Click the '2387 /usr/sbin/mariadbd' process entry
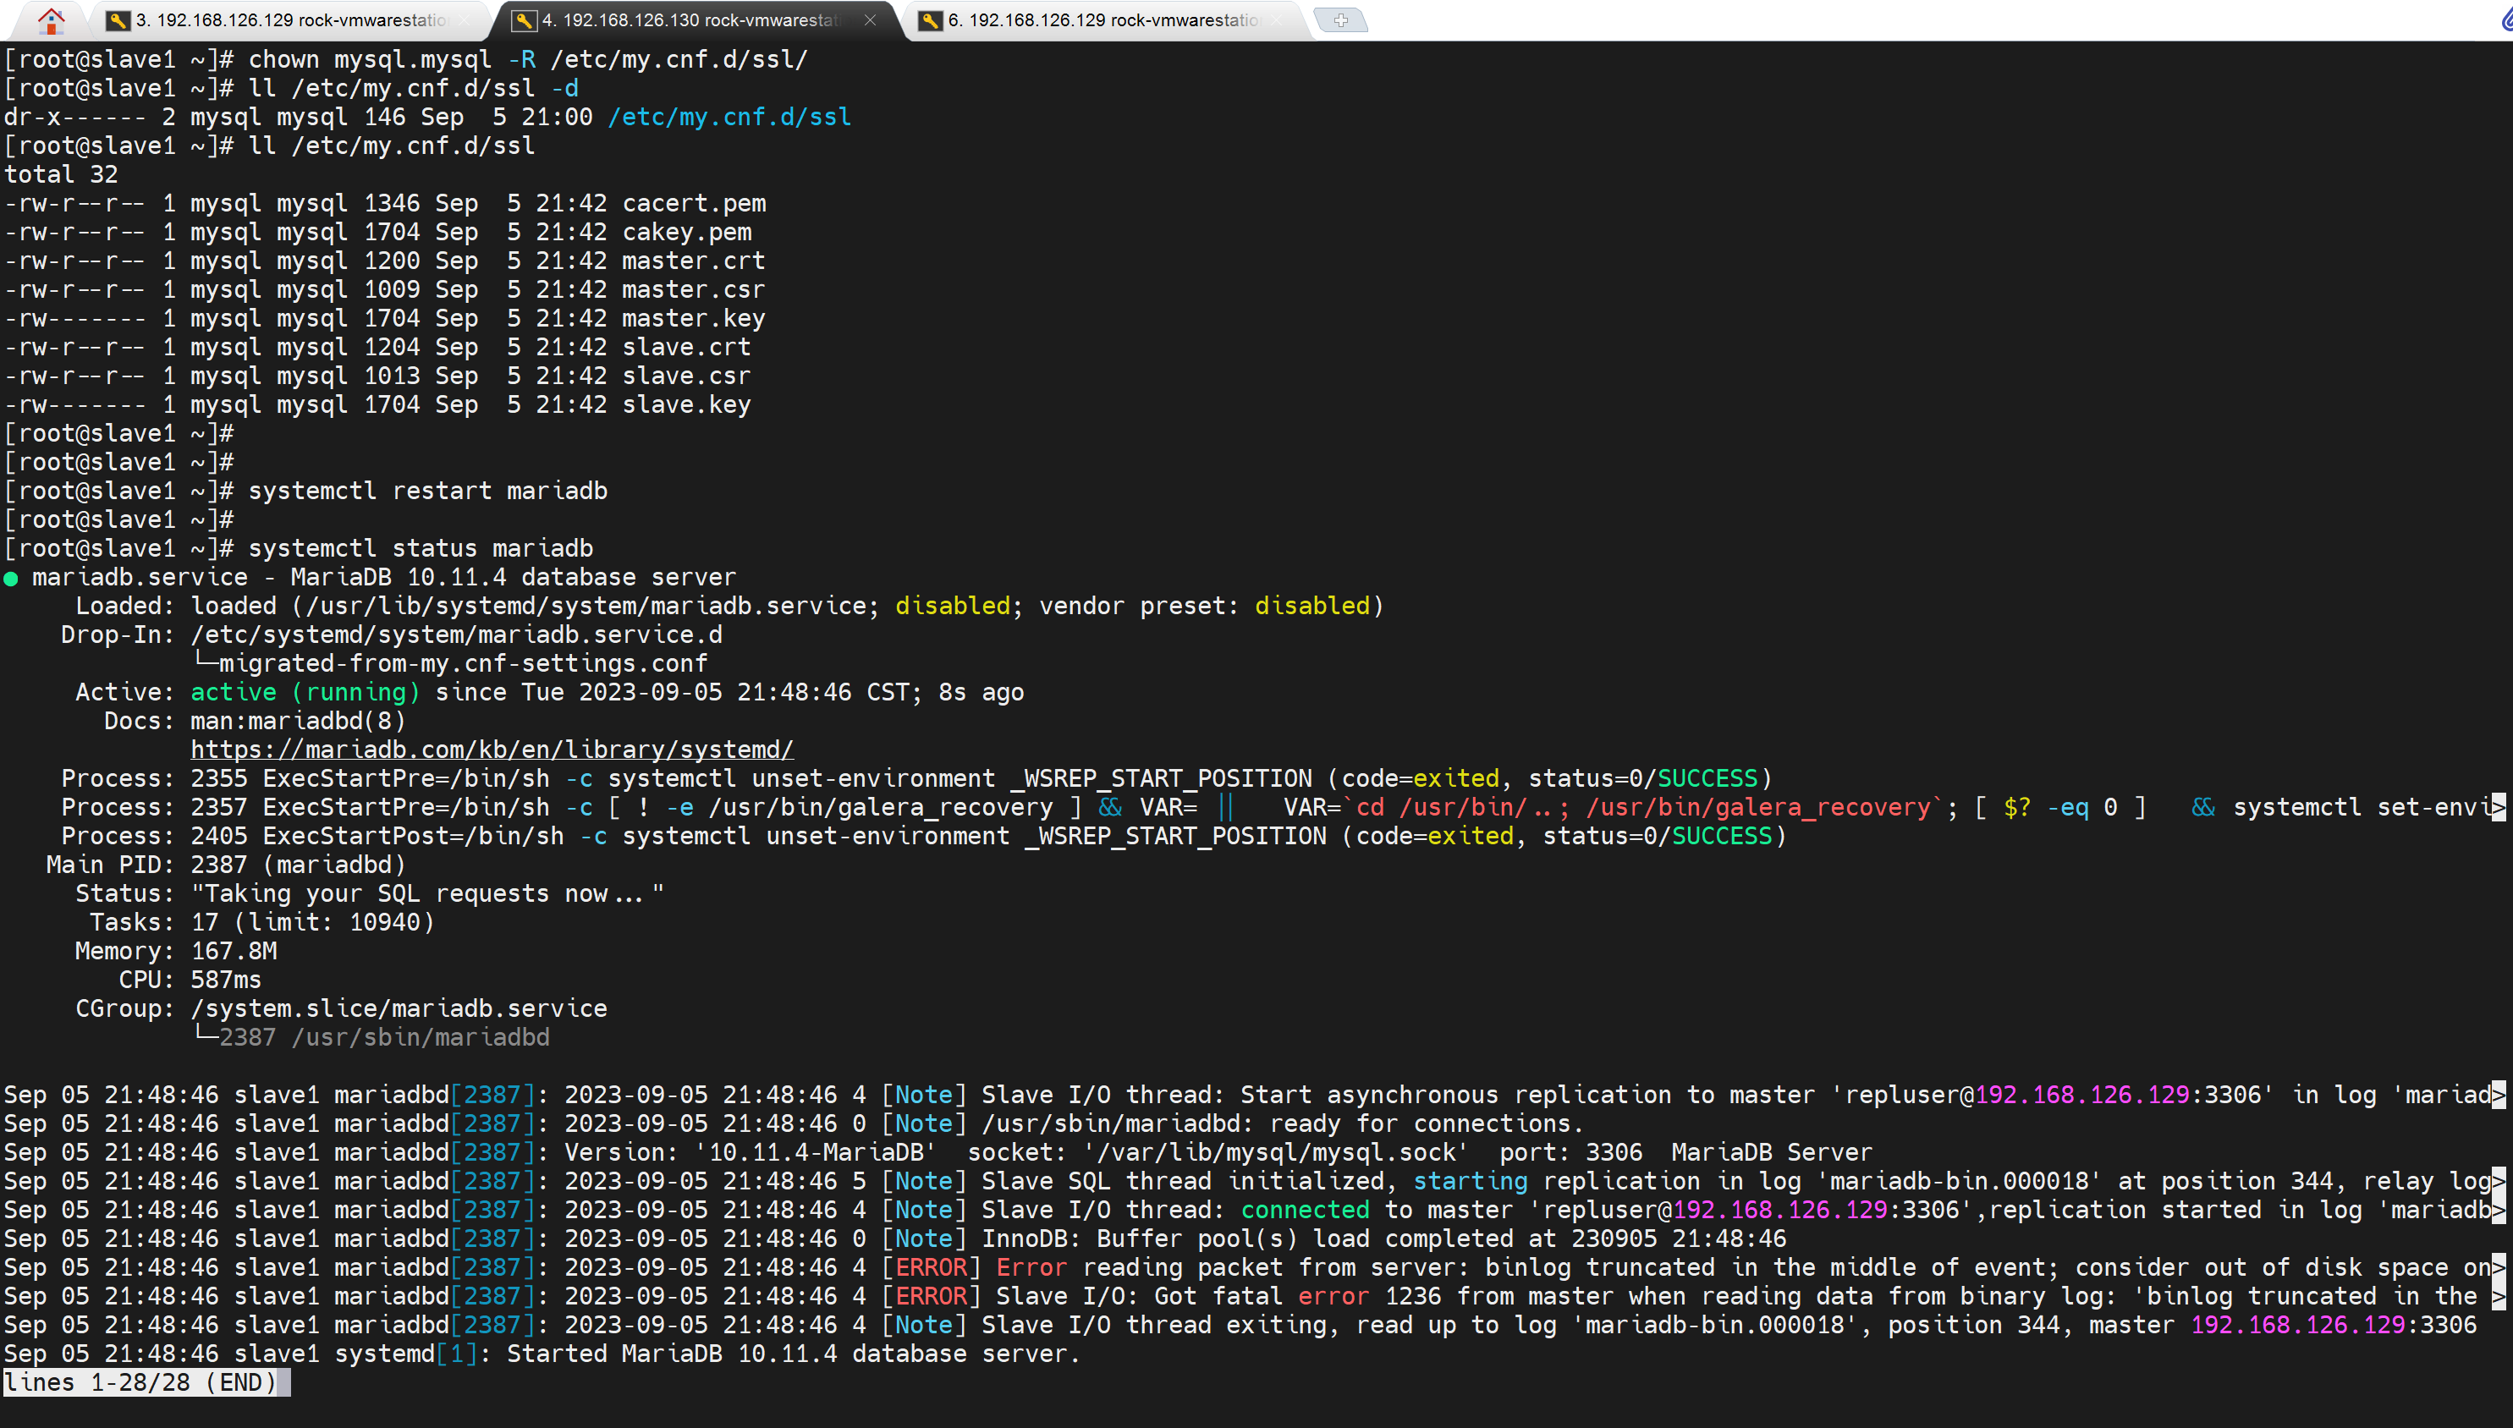Screen dimensions: 2513x1428 pyautogui.click(x=384, y=1038)
